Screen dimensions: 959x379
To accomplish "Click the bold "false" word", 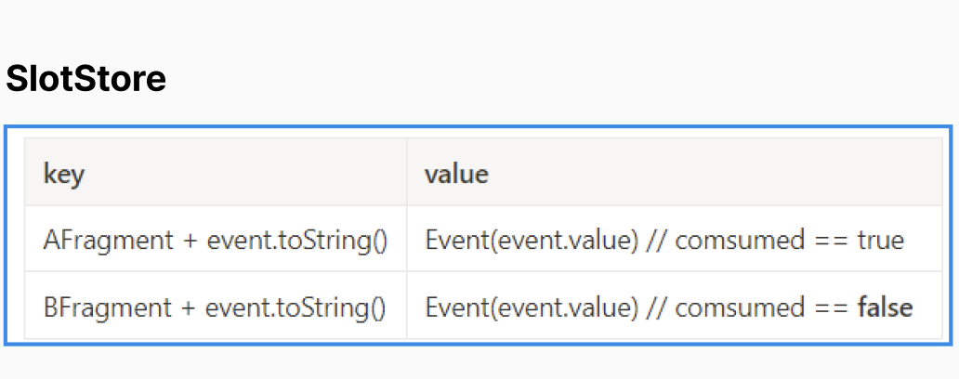I will (x=886, y=306).
